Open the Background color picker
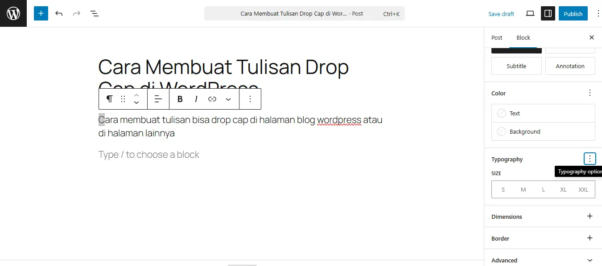This screenshot has width=602, height=266. [543, 131]
